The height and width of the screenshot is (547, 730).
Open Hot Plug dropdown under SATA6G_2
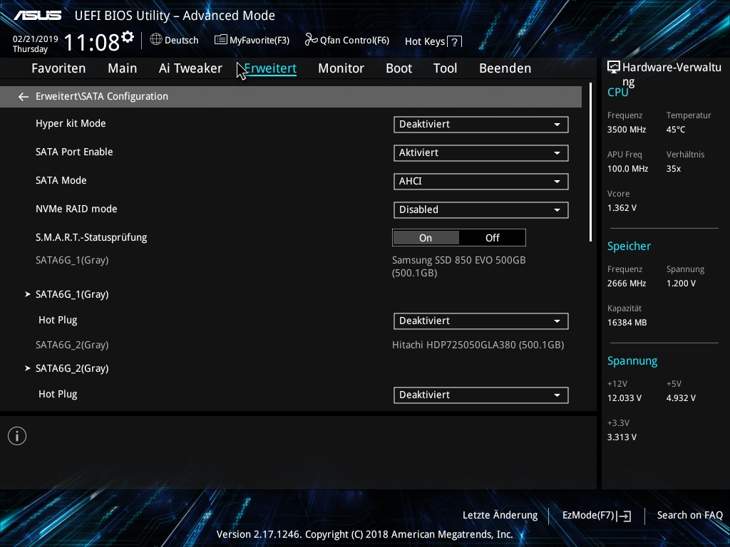[481, 395]
